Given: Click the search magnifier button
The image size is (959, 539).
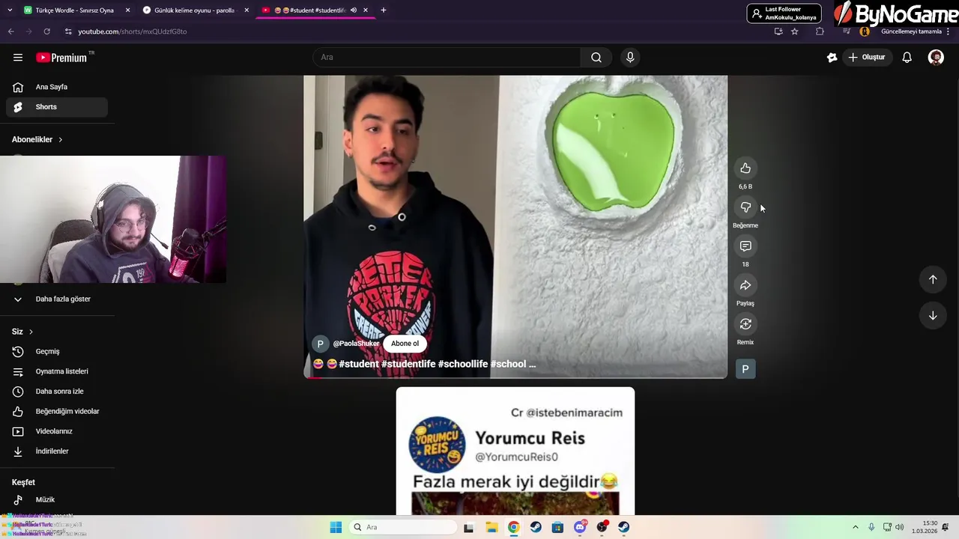Looking at the screenshot, I should [x=596, y=58].
